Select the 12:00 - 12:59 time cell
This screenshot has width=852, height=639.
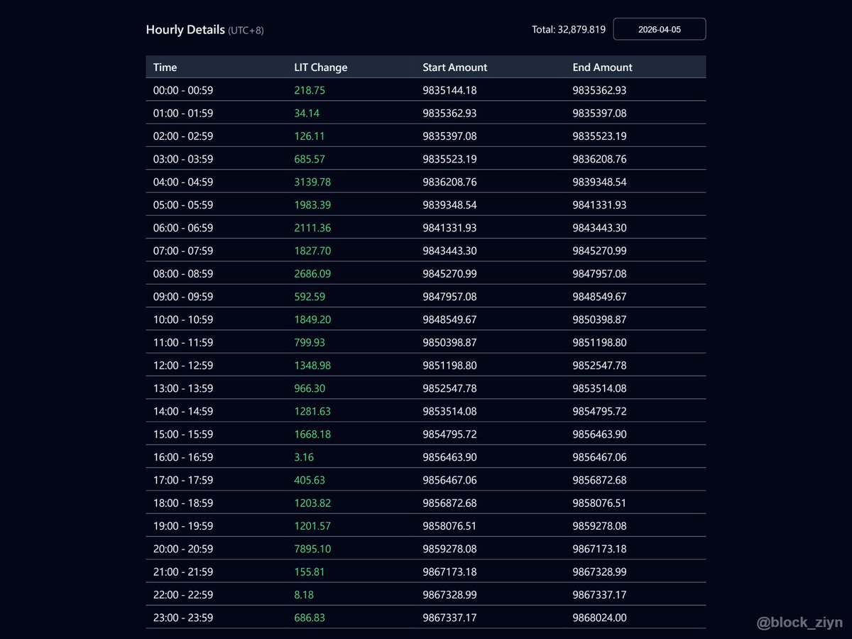[x=183, y=365]
